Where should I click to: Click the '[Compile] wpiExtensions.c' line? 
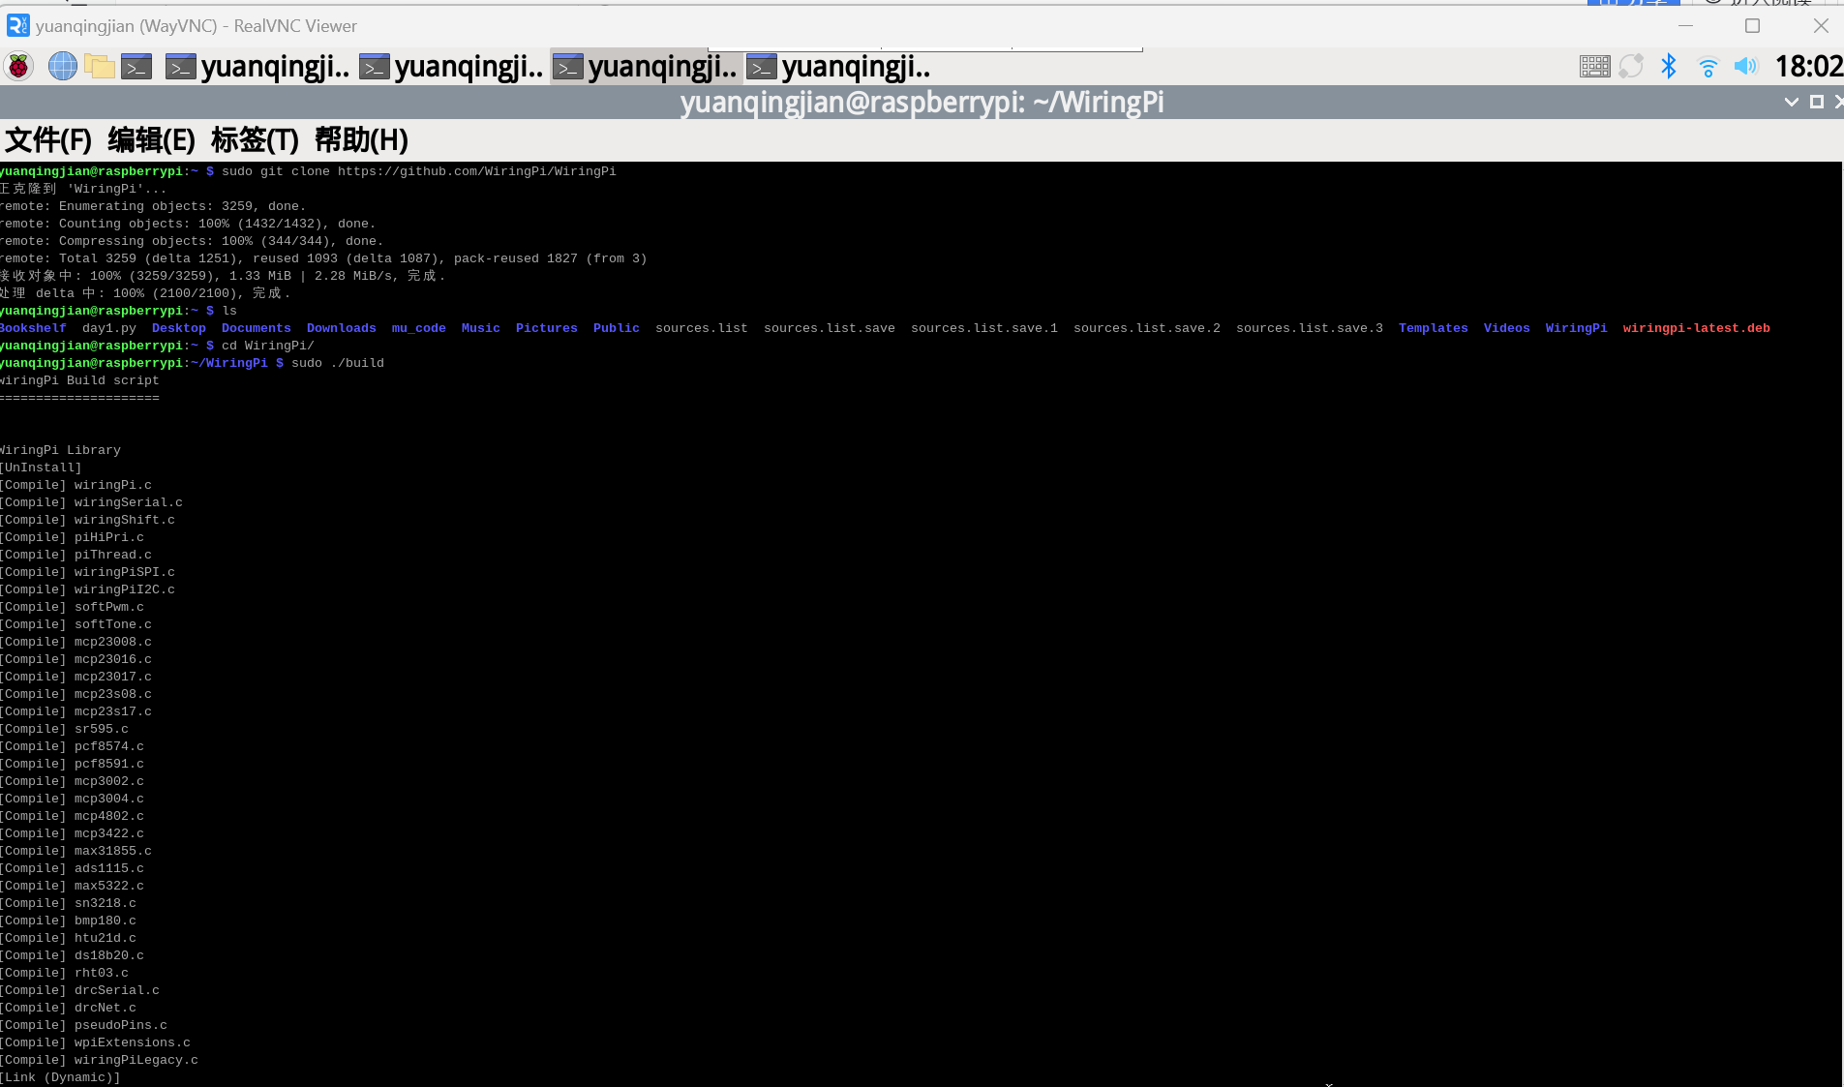point(95,1042)
